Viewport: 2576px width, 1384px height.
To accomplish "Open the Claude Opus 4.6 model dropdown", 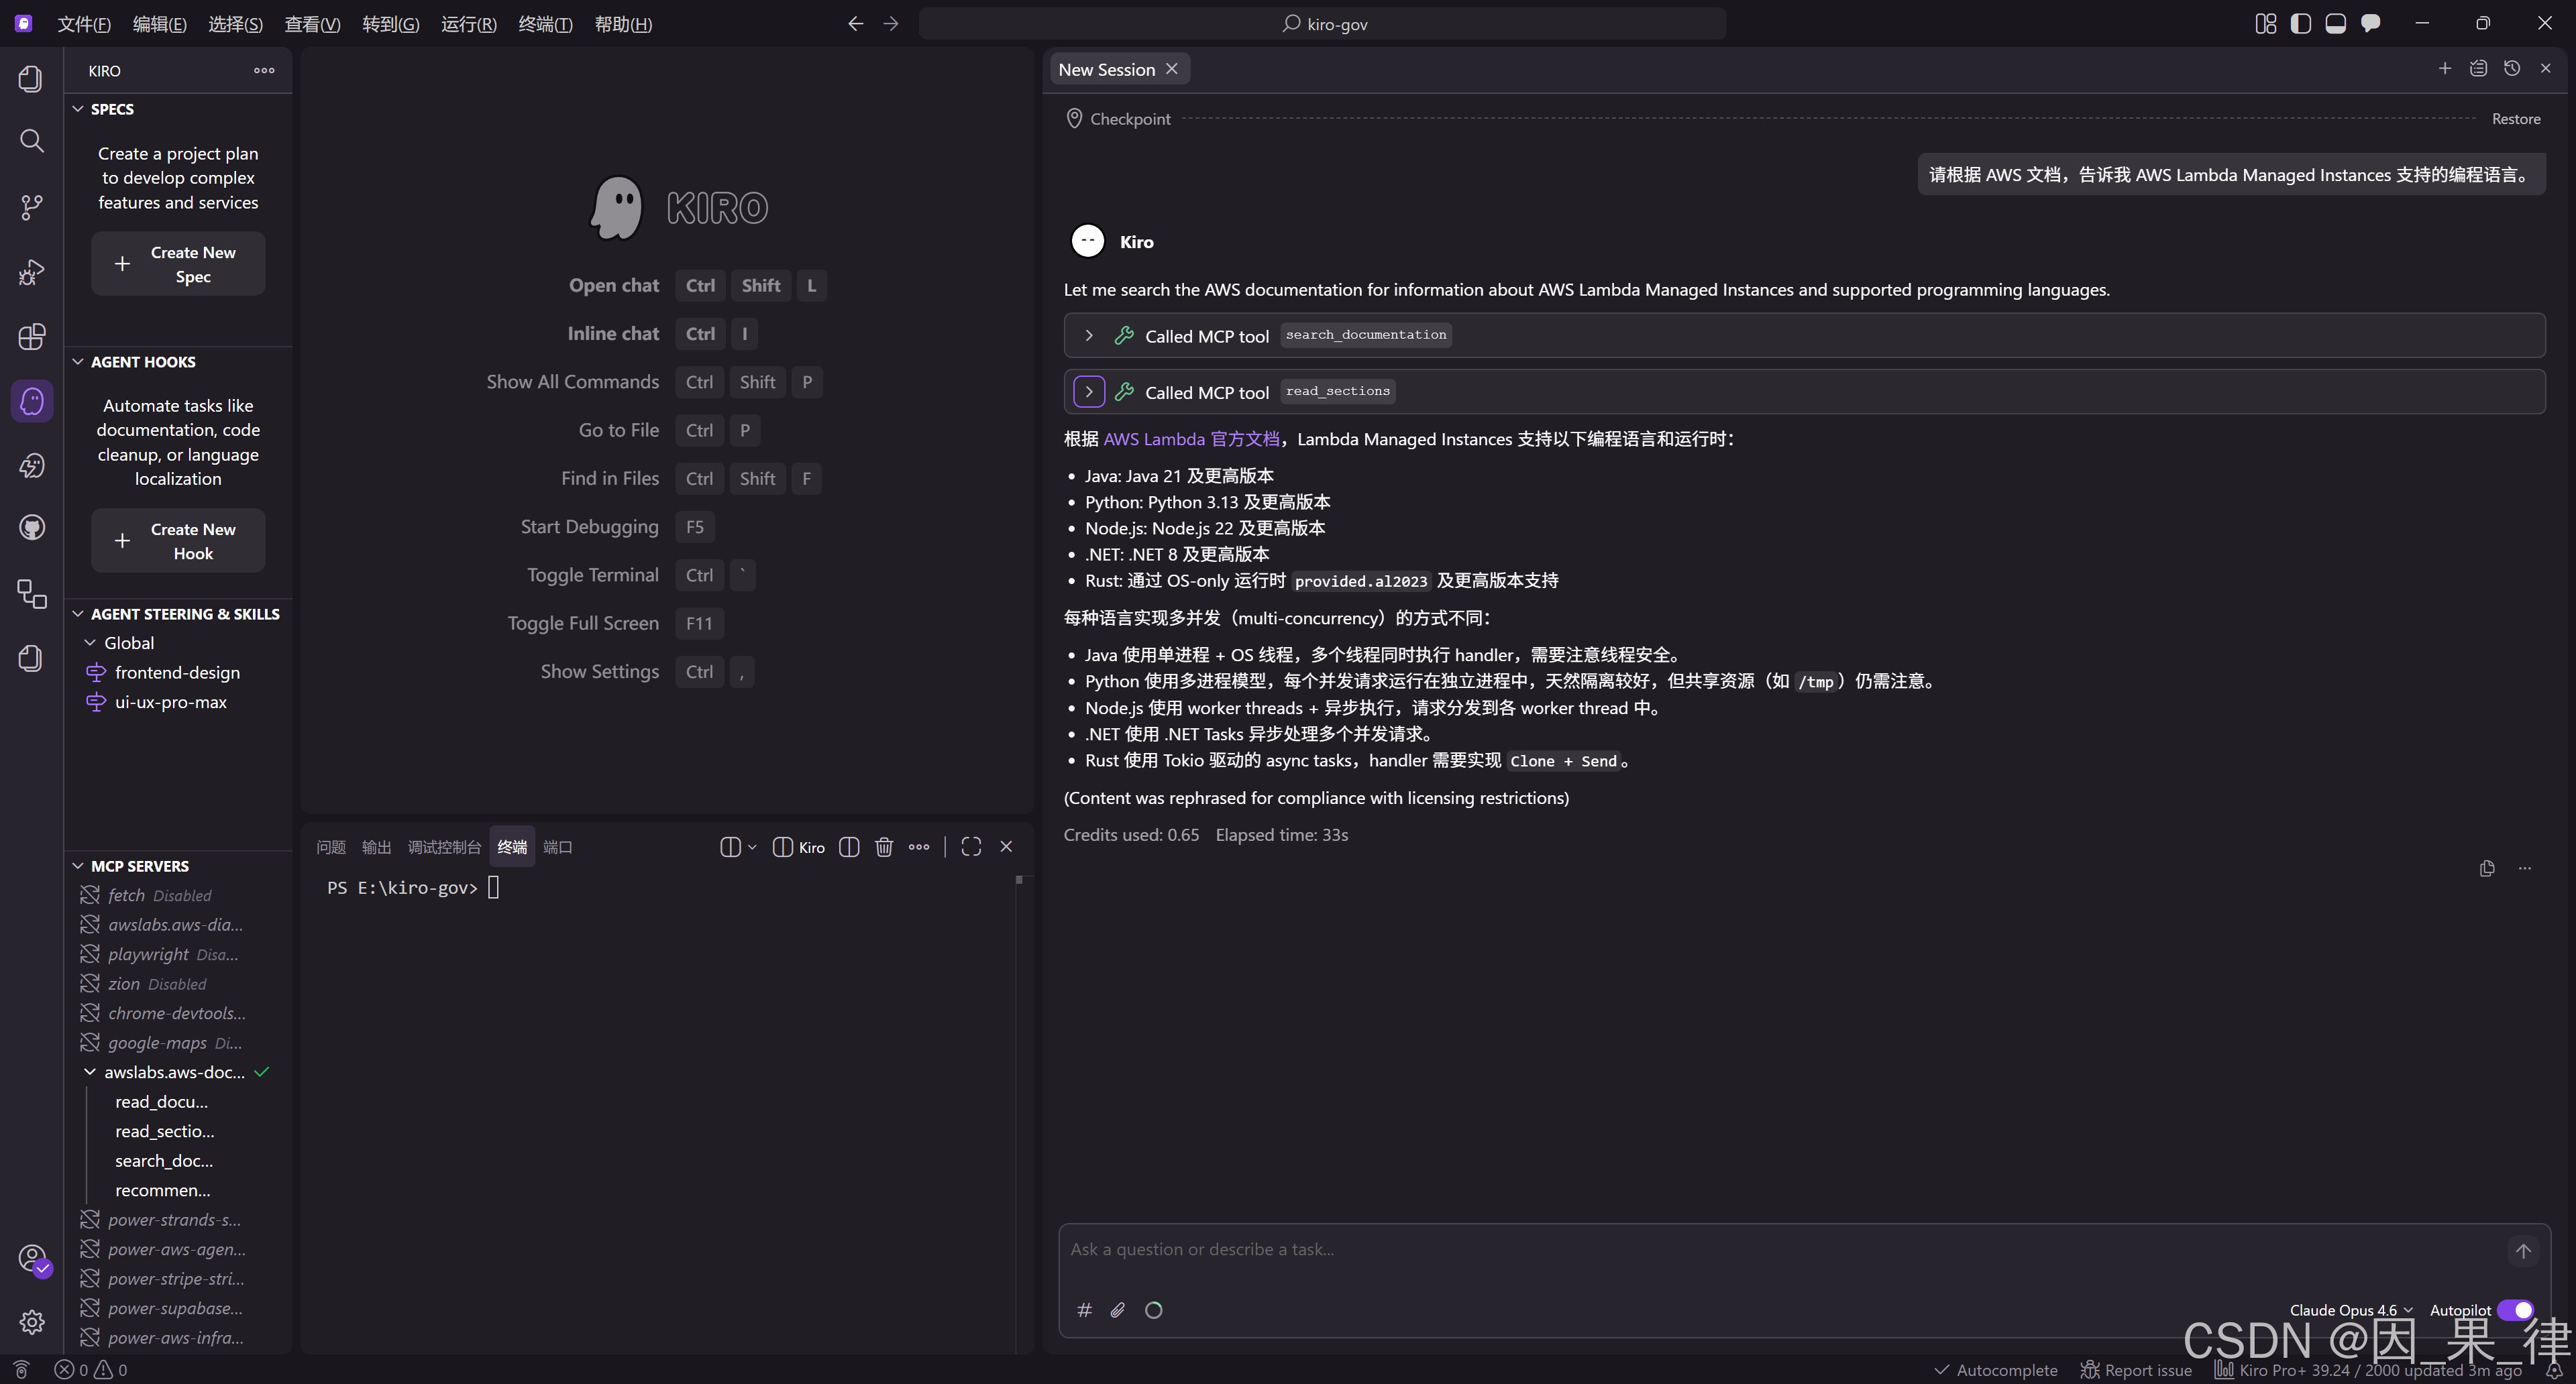I will click(2351, 1309).
